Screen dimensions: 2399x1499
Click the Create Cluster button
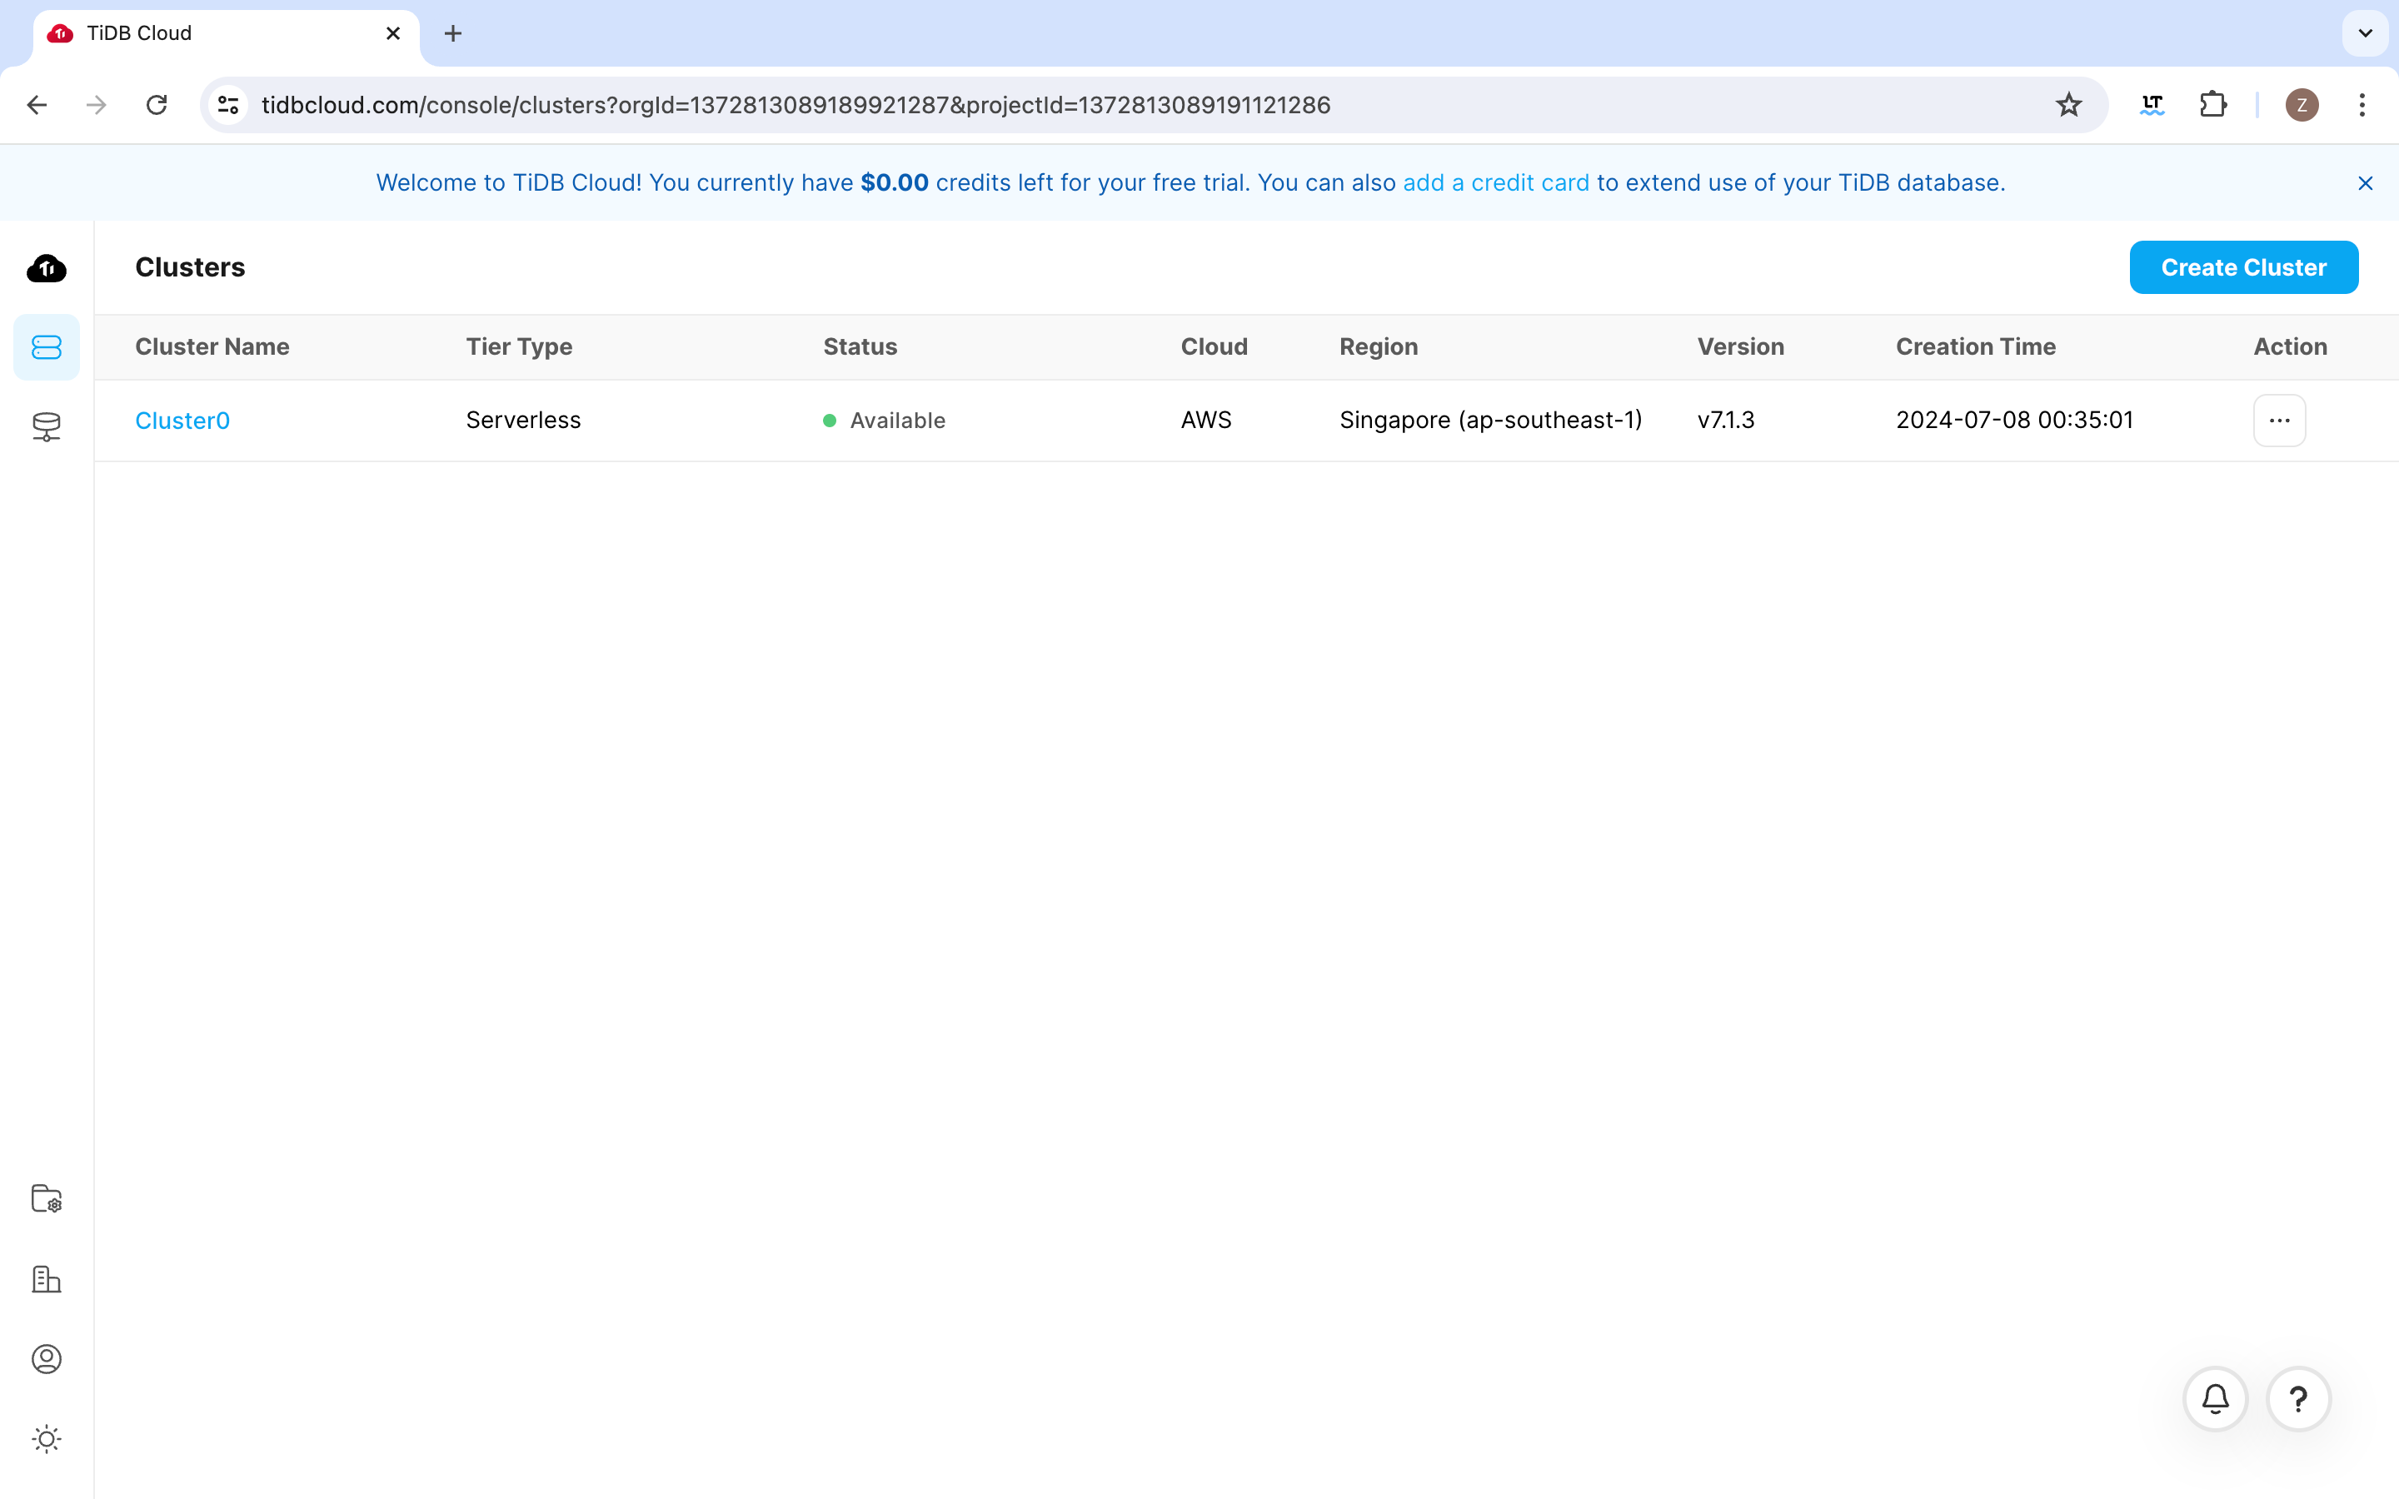[2243, 267]
